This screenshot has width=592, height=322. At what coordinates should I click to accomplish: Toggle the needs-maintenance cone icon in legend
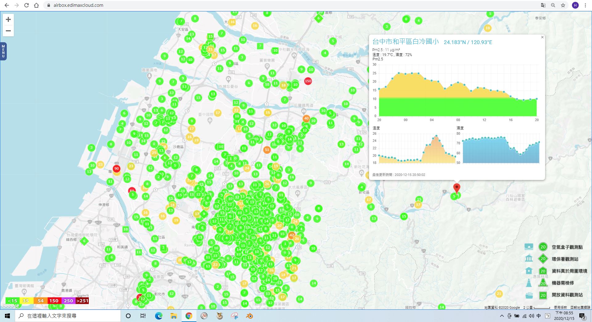point(529,283)
